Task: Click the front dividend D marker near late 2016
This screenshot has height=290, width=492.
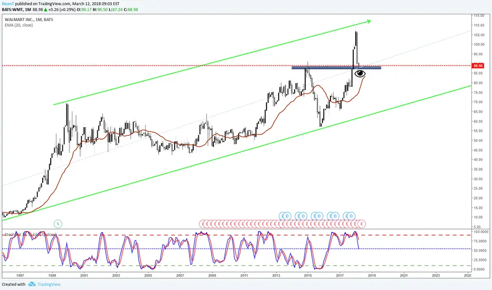Action: [x=335, y=216]
